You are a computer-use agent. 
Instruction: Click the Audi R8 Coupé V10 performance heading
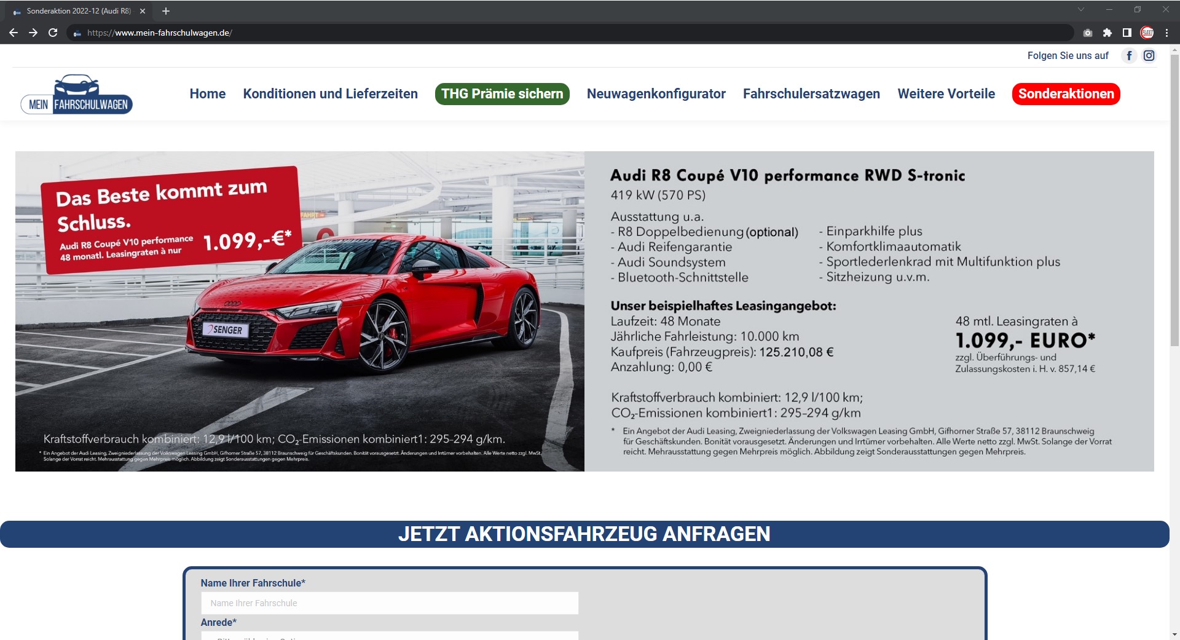pos(788,176)
